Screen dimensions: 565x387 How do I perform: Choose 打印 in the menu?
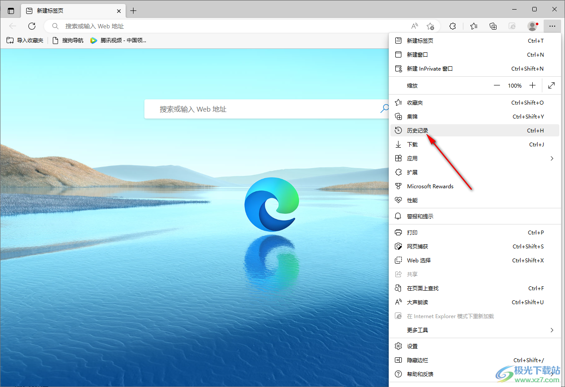pyautogui.click(x=475, y=232)
